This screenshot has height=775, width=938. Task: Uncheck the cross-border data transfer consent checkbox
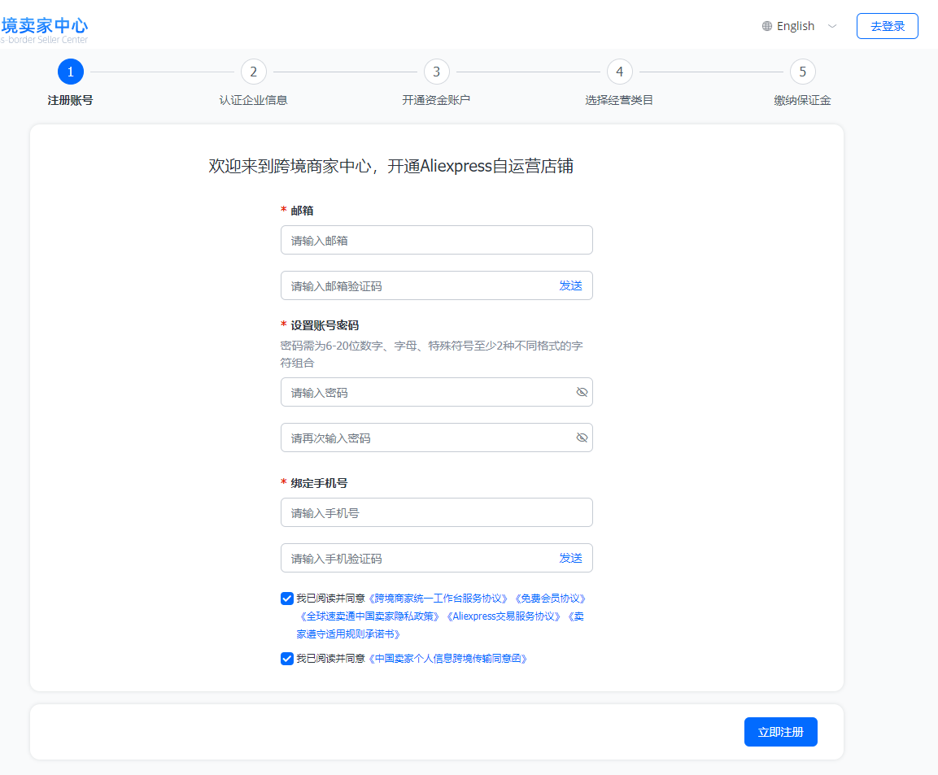click(x=287, y=659)
